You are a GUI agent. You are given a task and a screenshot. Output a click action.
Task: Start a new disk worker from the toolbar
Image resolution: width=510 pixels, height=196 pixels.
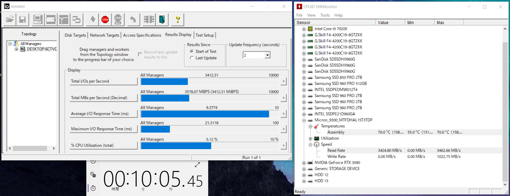coord(51,19)
